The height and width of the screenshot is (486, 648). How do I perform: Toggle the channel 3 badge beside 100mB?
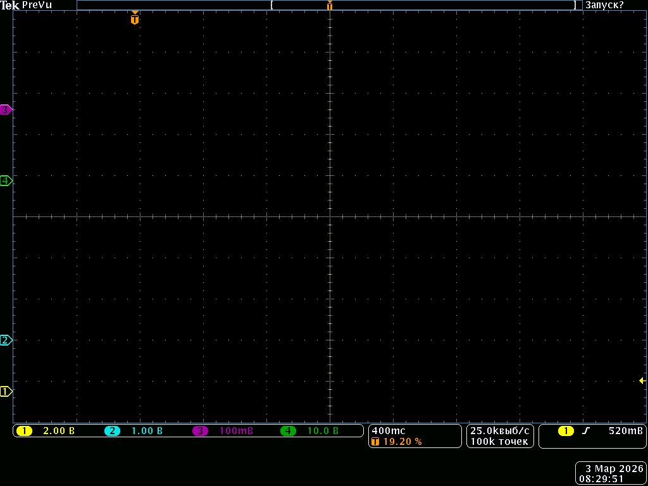pyautogui.click(x=200, y=431)
